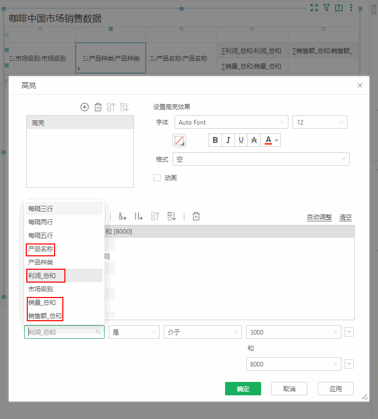Viewport: 378px width, 419px height.
Task: Move highlight up in the list
Action: [x=111, y=107]
